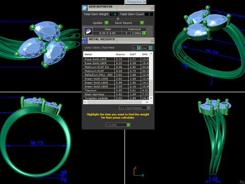Click the Pear shape cell
245x184 pixels.
click(108, 29)
